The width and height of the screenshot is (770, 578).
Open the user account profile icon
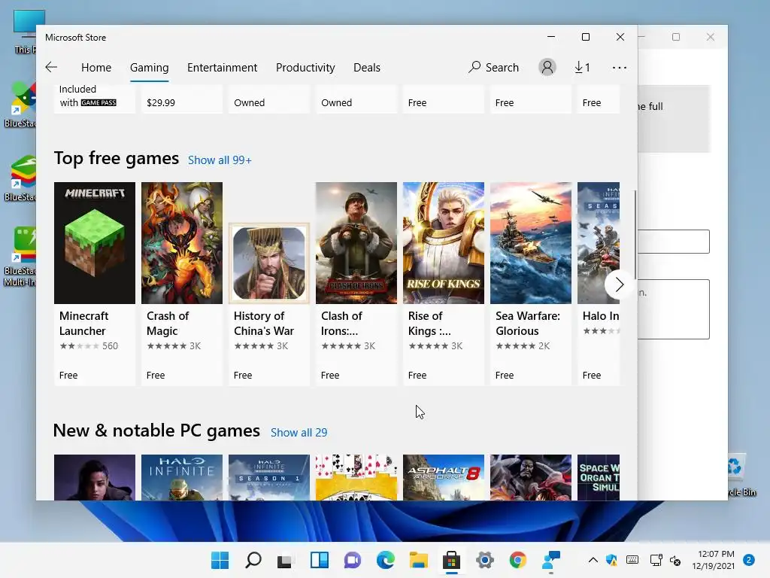tap(547, 67)
